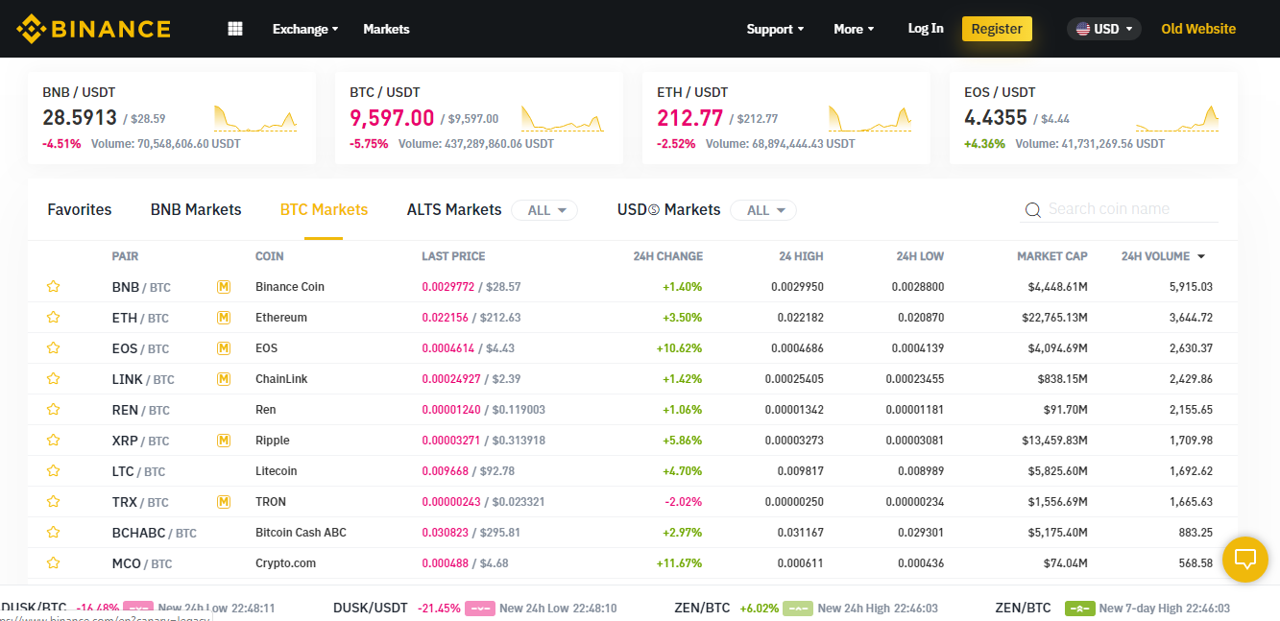The image size is (1280, 621).
Task: Switch to the USDⓈ Markets tab
Action: (x=668, y=209)
